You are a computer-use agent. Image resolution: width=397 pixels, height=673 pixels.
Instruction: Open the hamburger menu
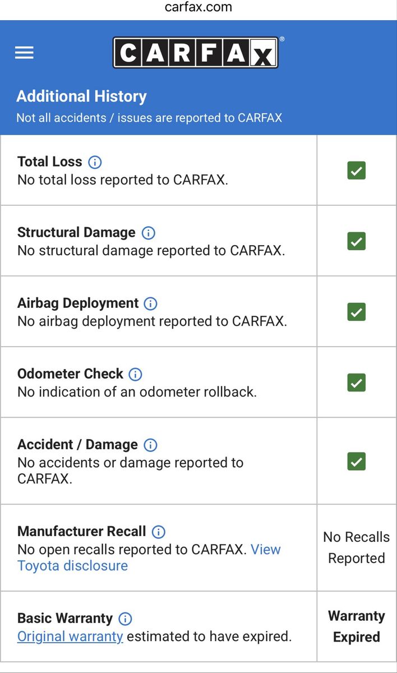click(x=24, y=53)
